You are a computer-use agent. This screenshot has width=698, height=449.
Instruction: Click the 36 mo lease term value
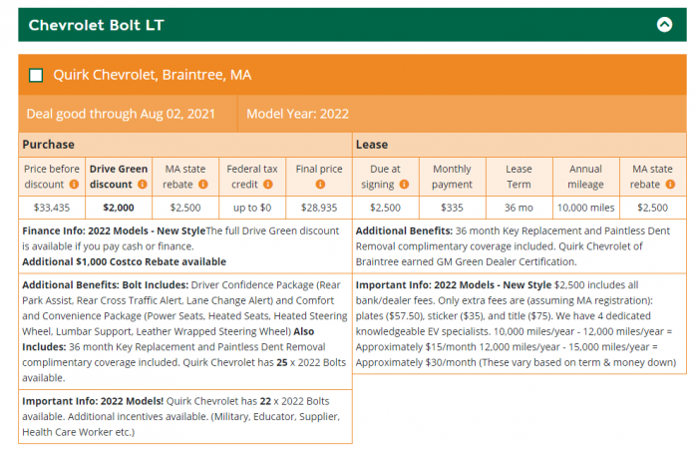pyautogui.click(x=519, y=208)
